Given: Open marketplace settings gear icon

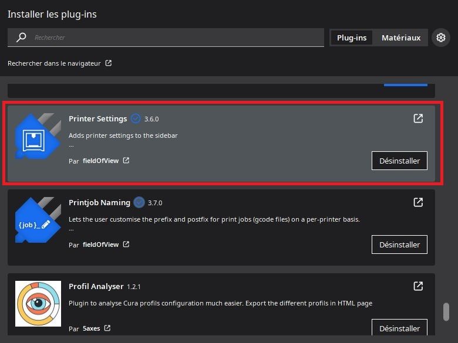Looking at the screenshot, I should click(x=440, y=38).
